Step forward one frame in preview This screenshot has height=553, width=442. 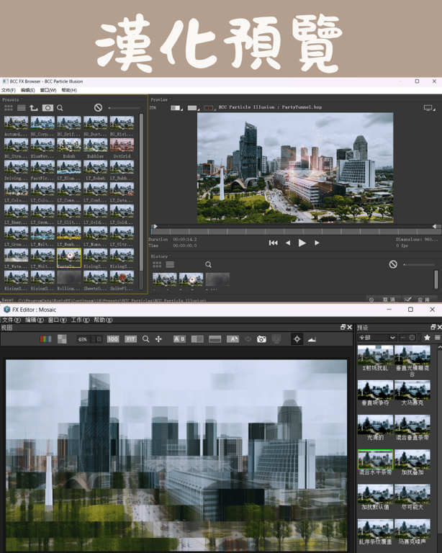317,243
